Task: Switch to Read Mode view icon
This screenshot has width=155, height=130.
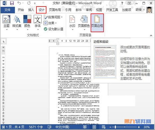Action: (85, 127)
